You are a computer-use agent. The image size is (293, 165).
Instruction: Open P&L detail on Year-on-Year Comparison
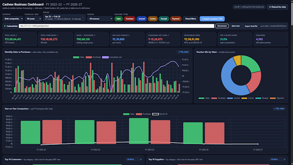279,109
